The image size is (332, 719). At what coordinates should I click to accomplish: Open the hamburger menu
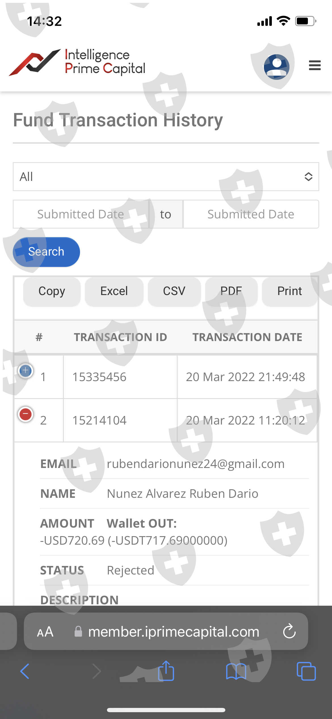point(315,65)
